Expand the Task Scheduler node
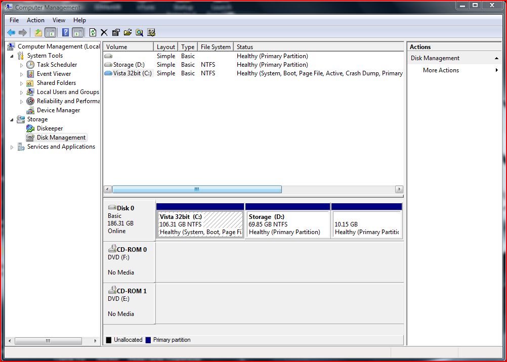Image resolution: width=507 pixels, height=362 pixels. 21,65
